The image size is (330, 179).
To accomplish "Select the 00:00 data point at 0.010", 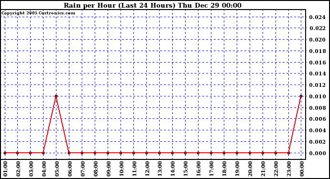I will pyautogui.click(x=301, y=96).
